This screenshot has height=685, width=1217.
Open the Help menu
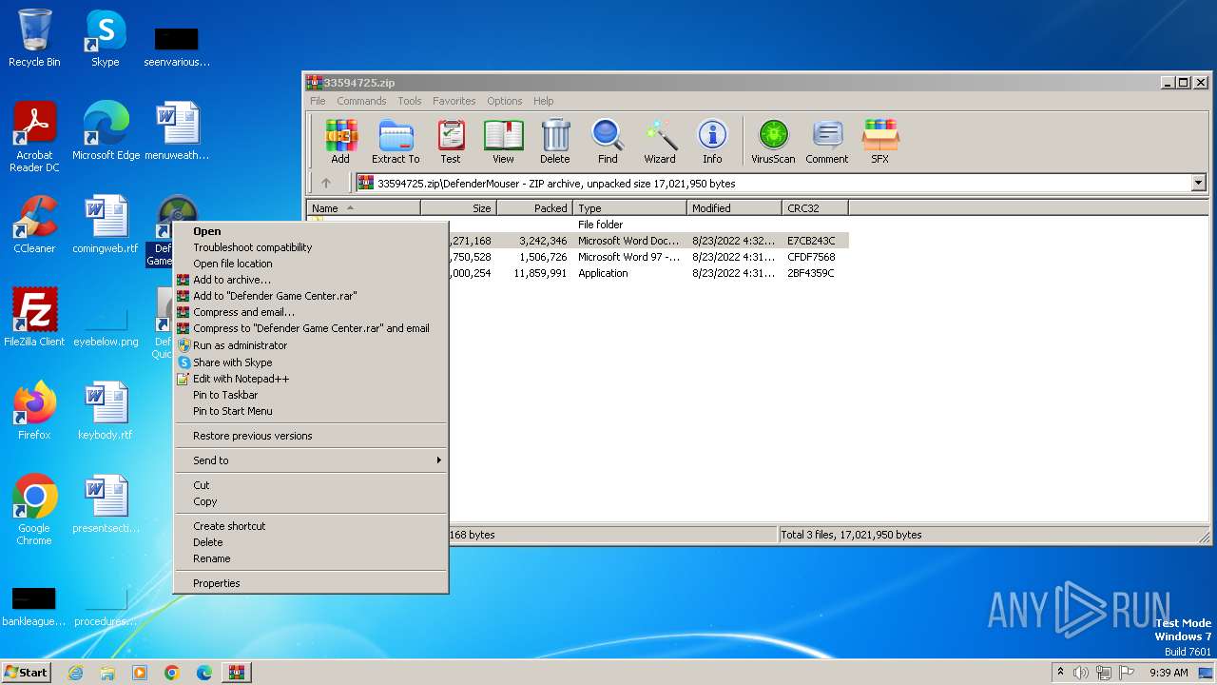(x=543, y=101)
